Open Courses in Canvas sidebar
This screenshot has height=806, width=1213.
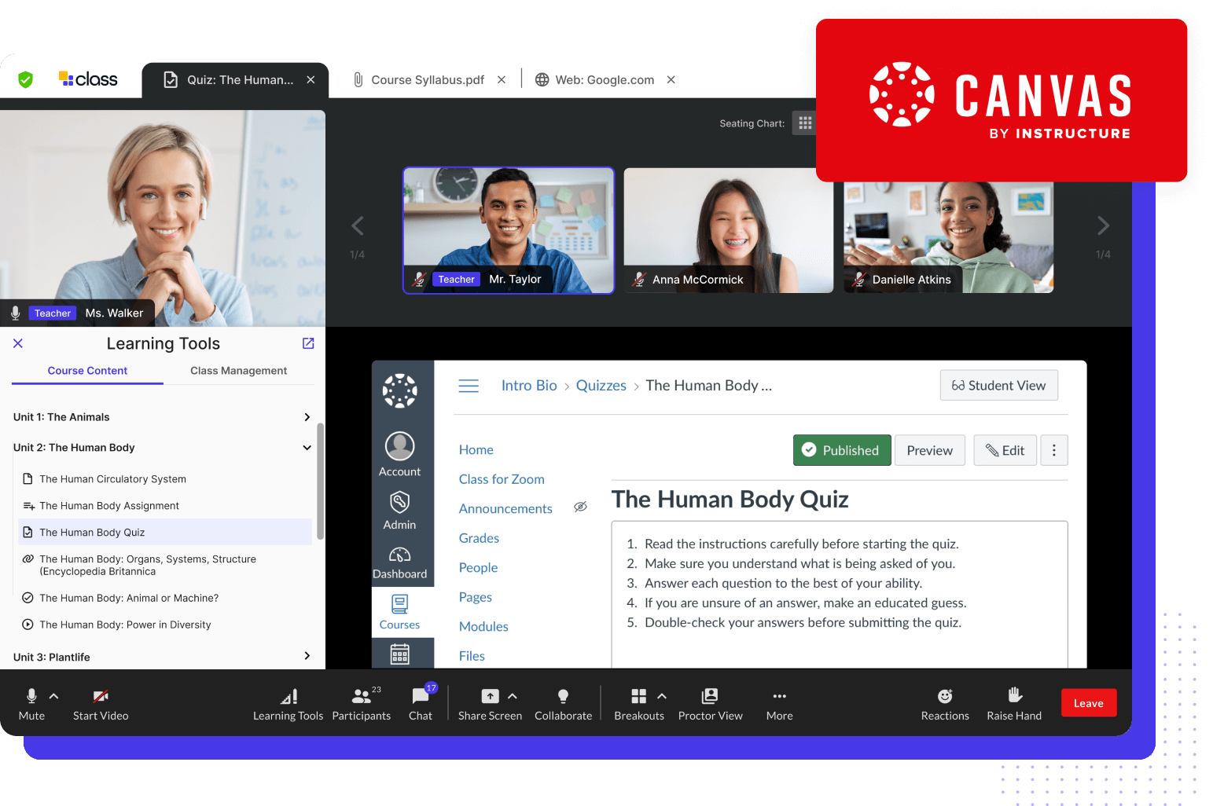coord(400,613)
